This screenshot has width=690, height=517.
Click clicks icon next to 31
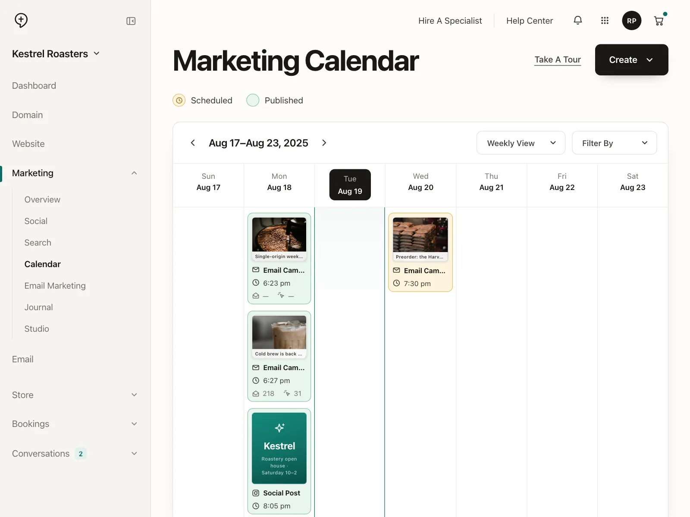point(287,393)
